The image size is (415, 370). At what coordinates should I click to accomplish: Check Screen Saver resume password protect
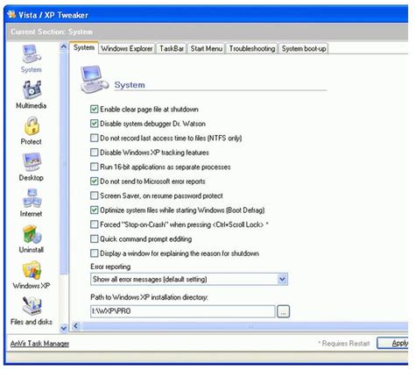94,196
